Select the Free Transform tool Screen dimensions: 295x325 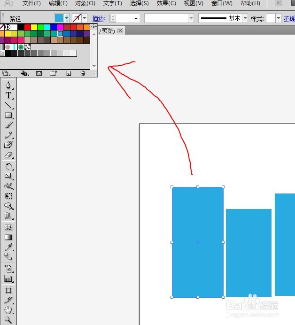click(x=8, y=196)
